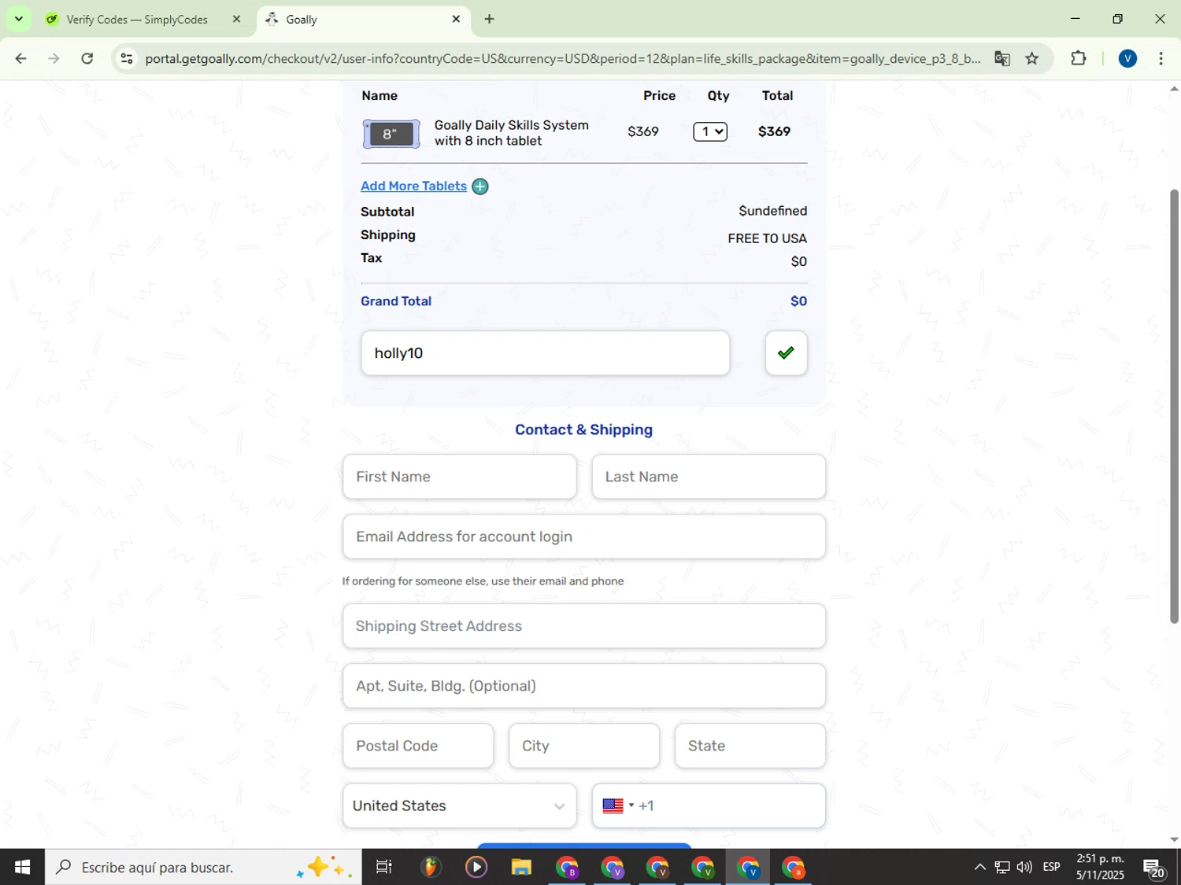Open the translate page icon
Viewport: 1181px width, 885px height.
click(x=1002, y=58)
